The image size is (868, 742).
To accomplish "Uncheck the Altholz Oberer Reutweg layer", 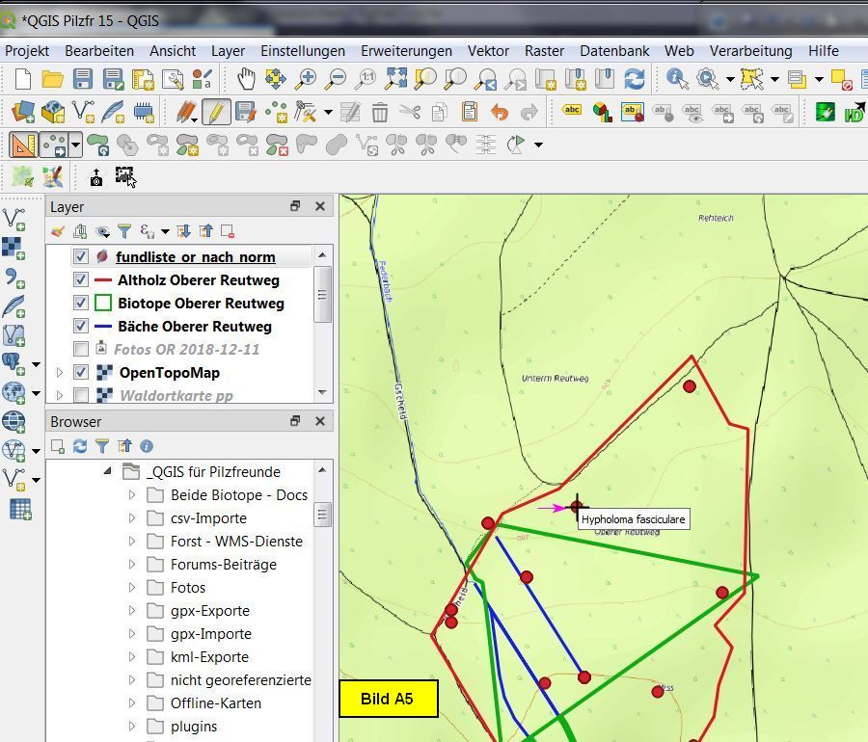I will click(81, 280).
